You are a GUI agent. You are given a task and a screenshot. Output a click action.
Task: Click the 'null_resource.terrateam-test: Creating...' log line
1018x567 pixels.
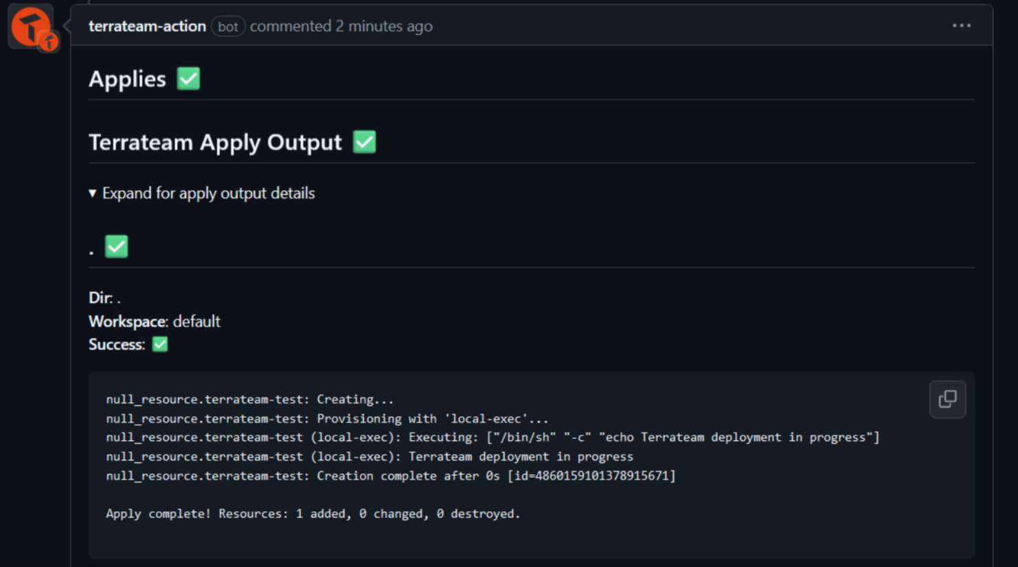point(250,399)
